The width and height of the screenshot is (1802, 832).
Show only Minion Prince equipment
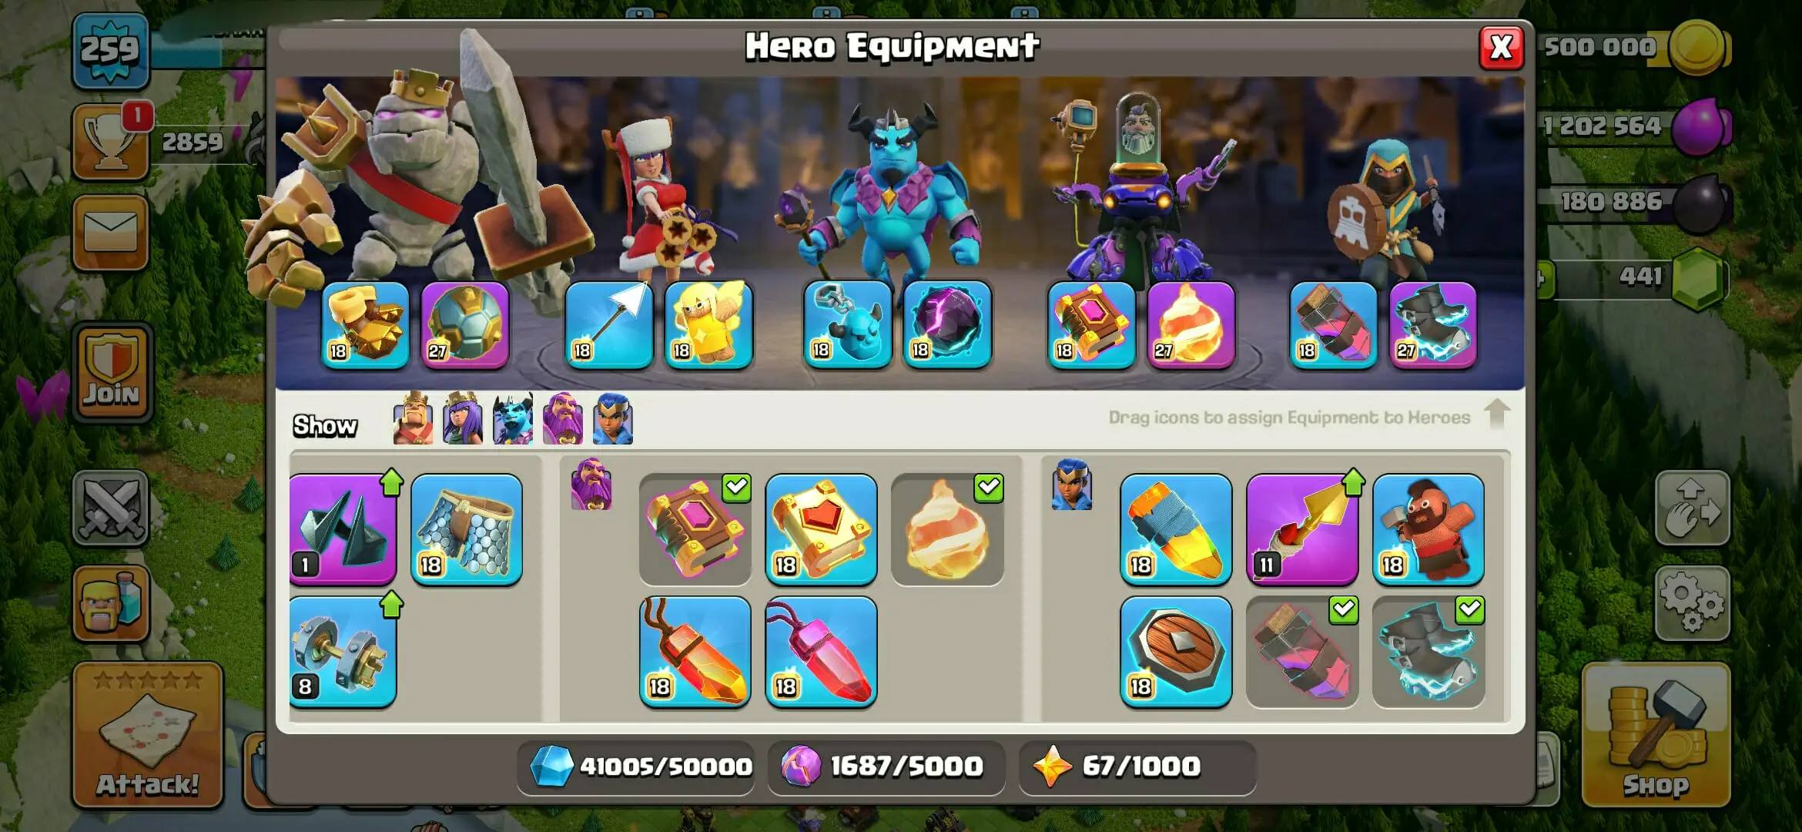(x=513, y=418)
